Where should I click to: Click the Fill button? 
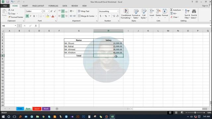point(174,14)
